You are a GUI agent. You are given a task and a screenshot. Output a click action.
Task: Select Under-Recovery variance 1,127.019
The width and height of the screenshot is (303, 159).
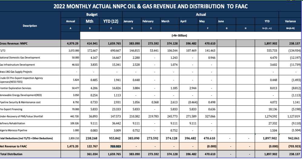tap(294, 117)
